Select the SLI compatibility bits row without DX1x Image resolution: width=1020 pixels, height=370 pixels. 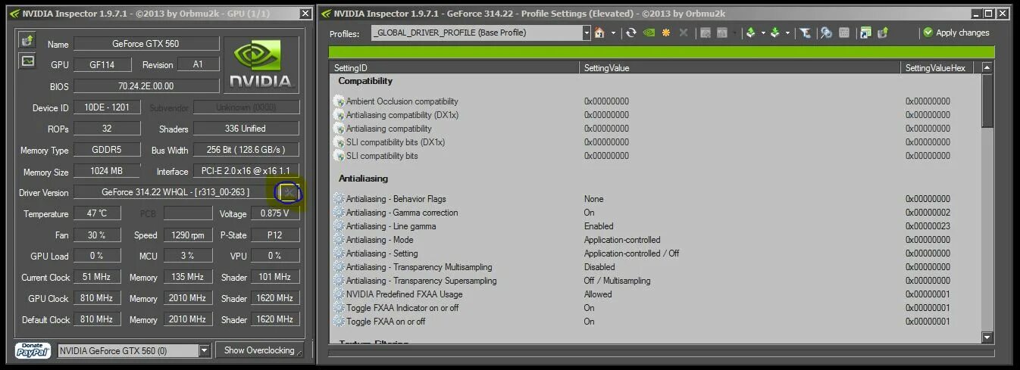655,156
